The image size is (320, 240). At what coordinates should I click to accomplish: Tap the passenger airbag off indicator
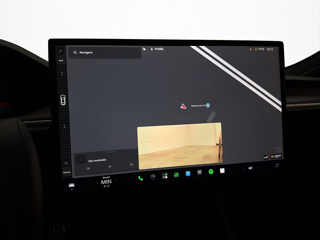click(276, 156)
